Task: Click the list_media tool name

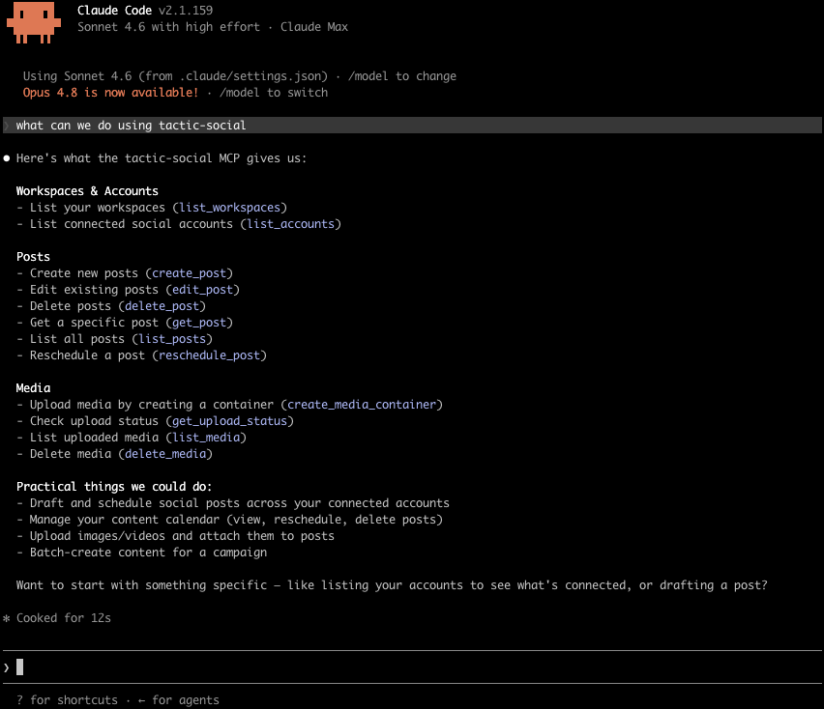Action: click(x=206, y=438)
